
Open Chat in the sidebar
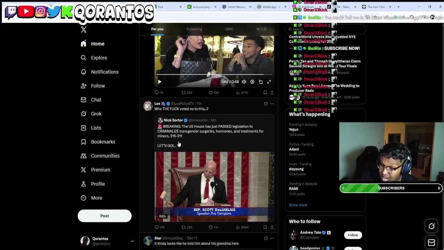click(x=91, y=100)
